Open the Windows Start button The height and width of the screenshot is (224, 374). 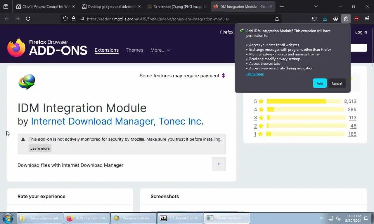pos(8,218)
